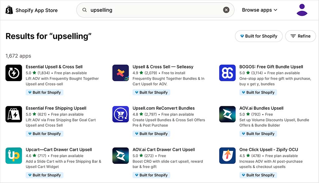Click the Results for upselling heading
The image size is (319, 183).
point(48,36)
